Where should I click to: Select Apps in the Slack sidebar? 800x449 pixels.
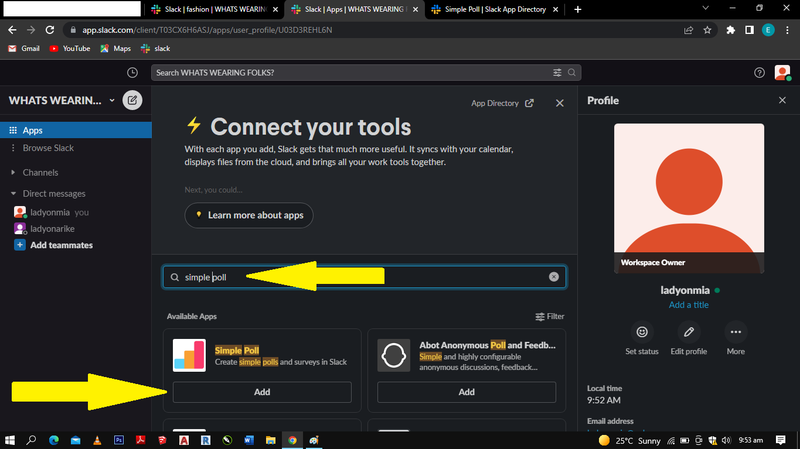point(76,130)
